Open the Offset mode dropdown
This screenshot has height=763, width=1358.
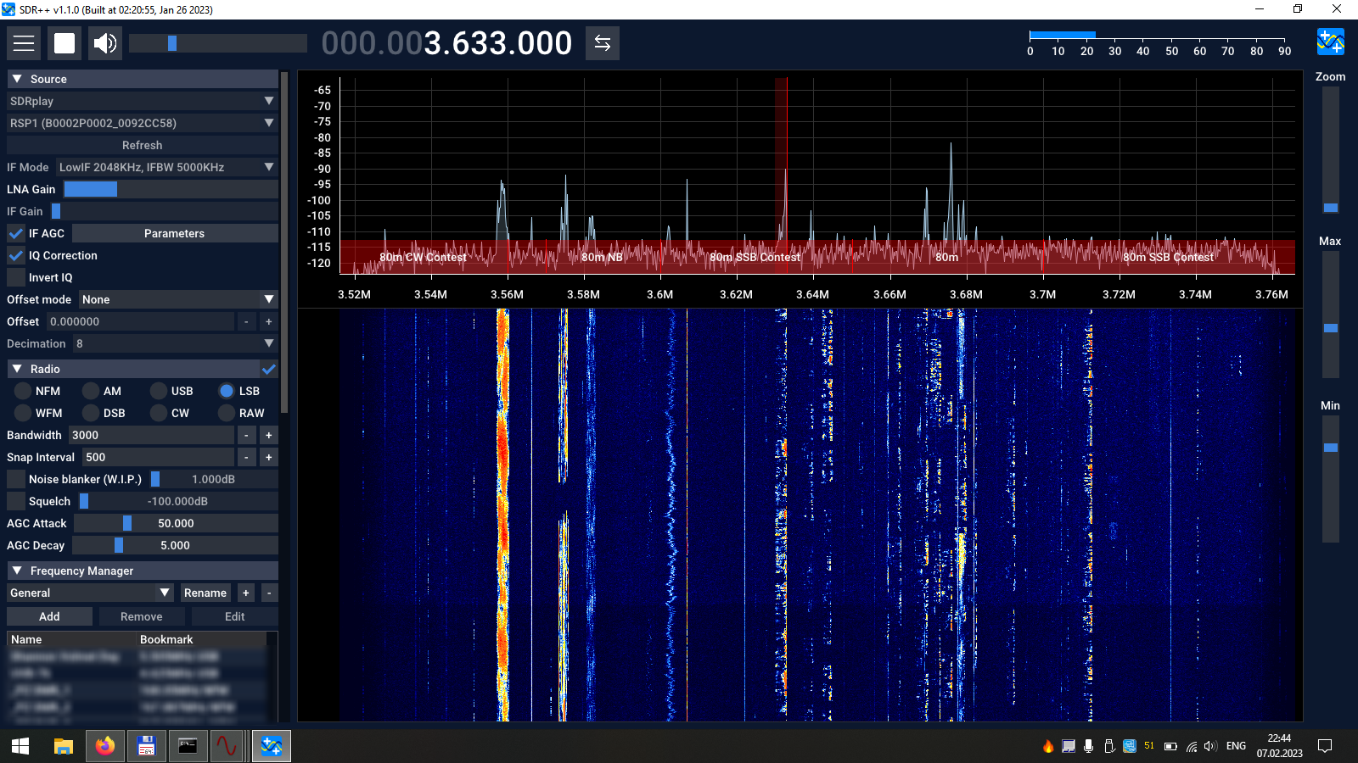178,299
